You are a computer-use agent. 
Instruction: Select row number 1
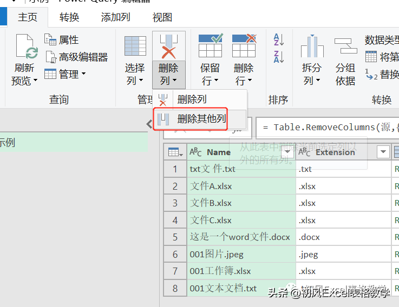pos(175,169)
